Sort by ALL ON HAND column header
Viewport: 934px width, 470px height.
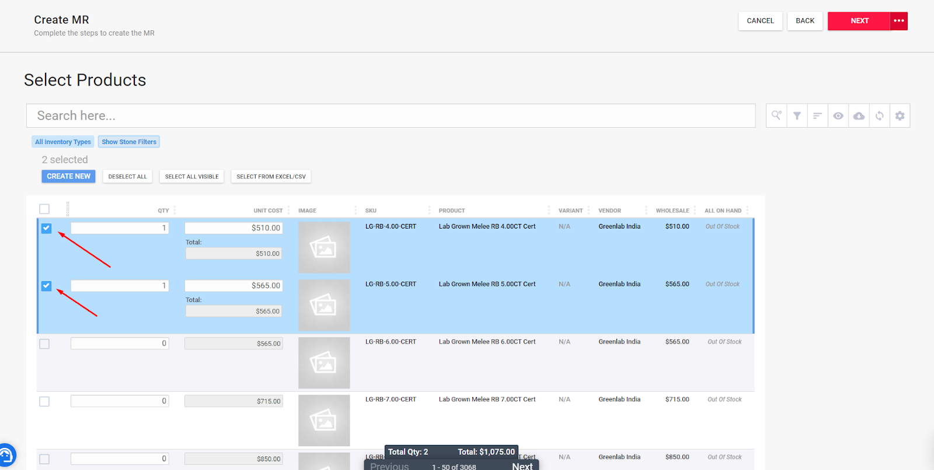[723, 211]
